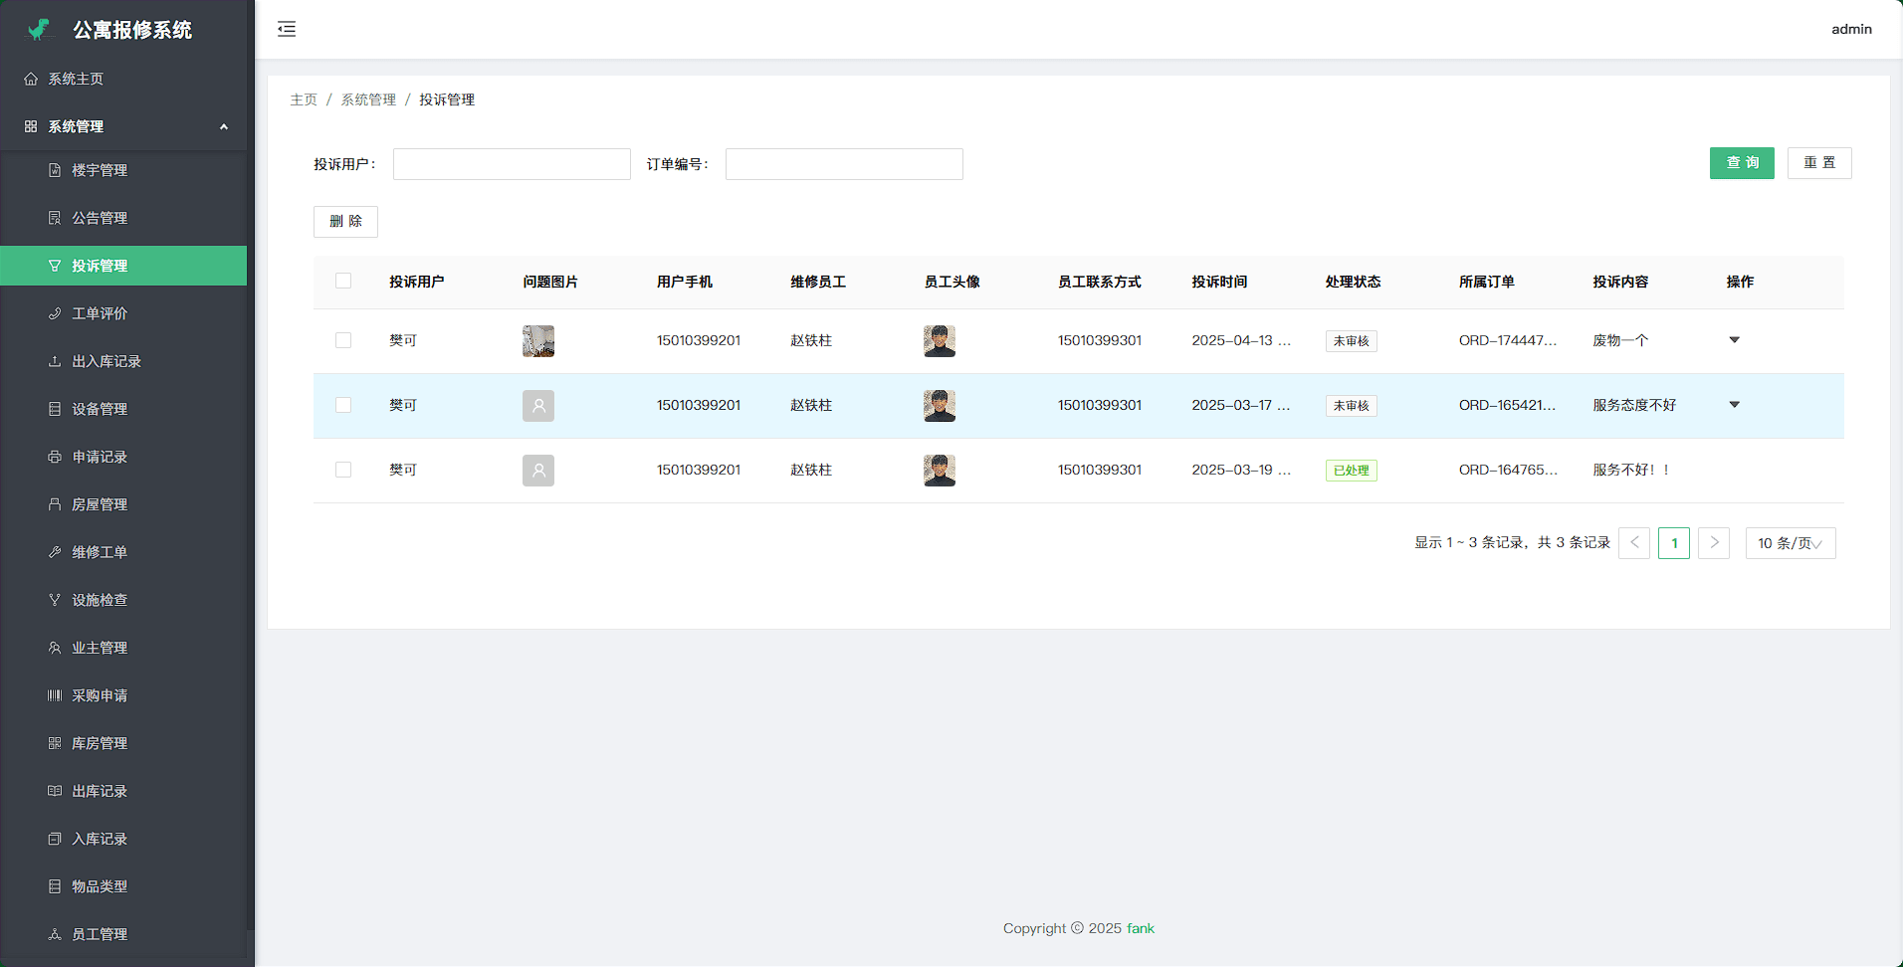The height and width of the screenshot is (967, 1903).
Task: Click the wrench icon for 维修工单
Action: (x=55, y=552)
